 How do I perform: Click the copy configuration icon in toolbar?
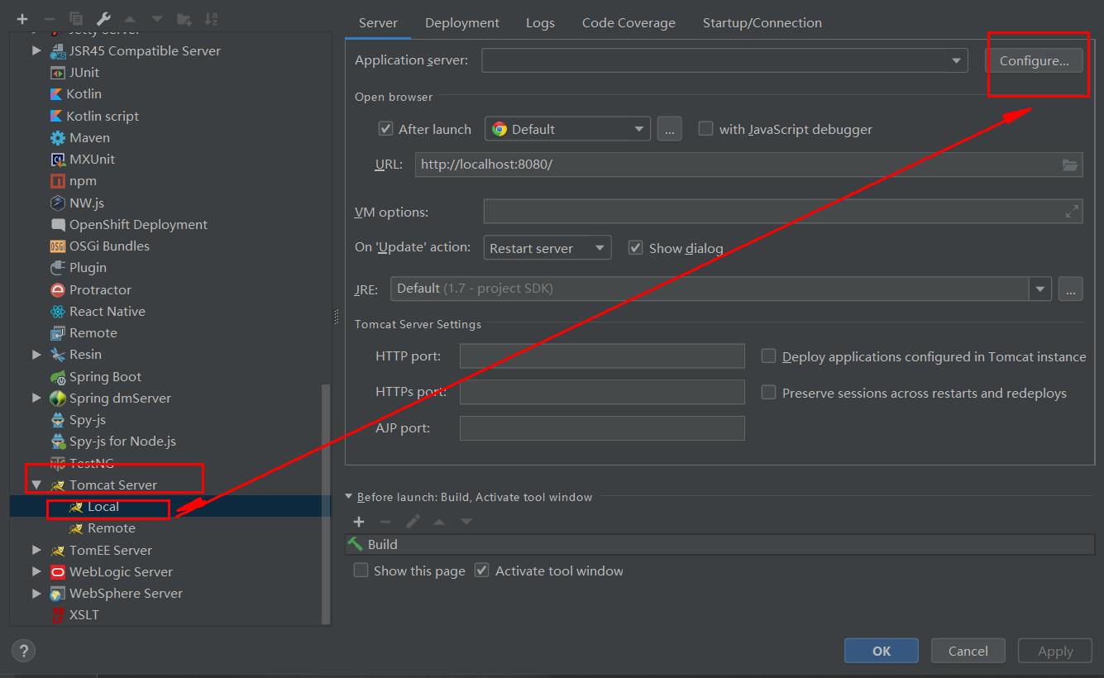(x=76, y=18)
